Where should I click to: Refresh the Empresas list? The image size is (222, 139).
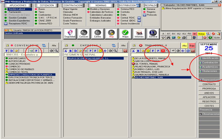[113, 46]
